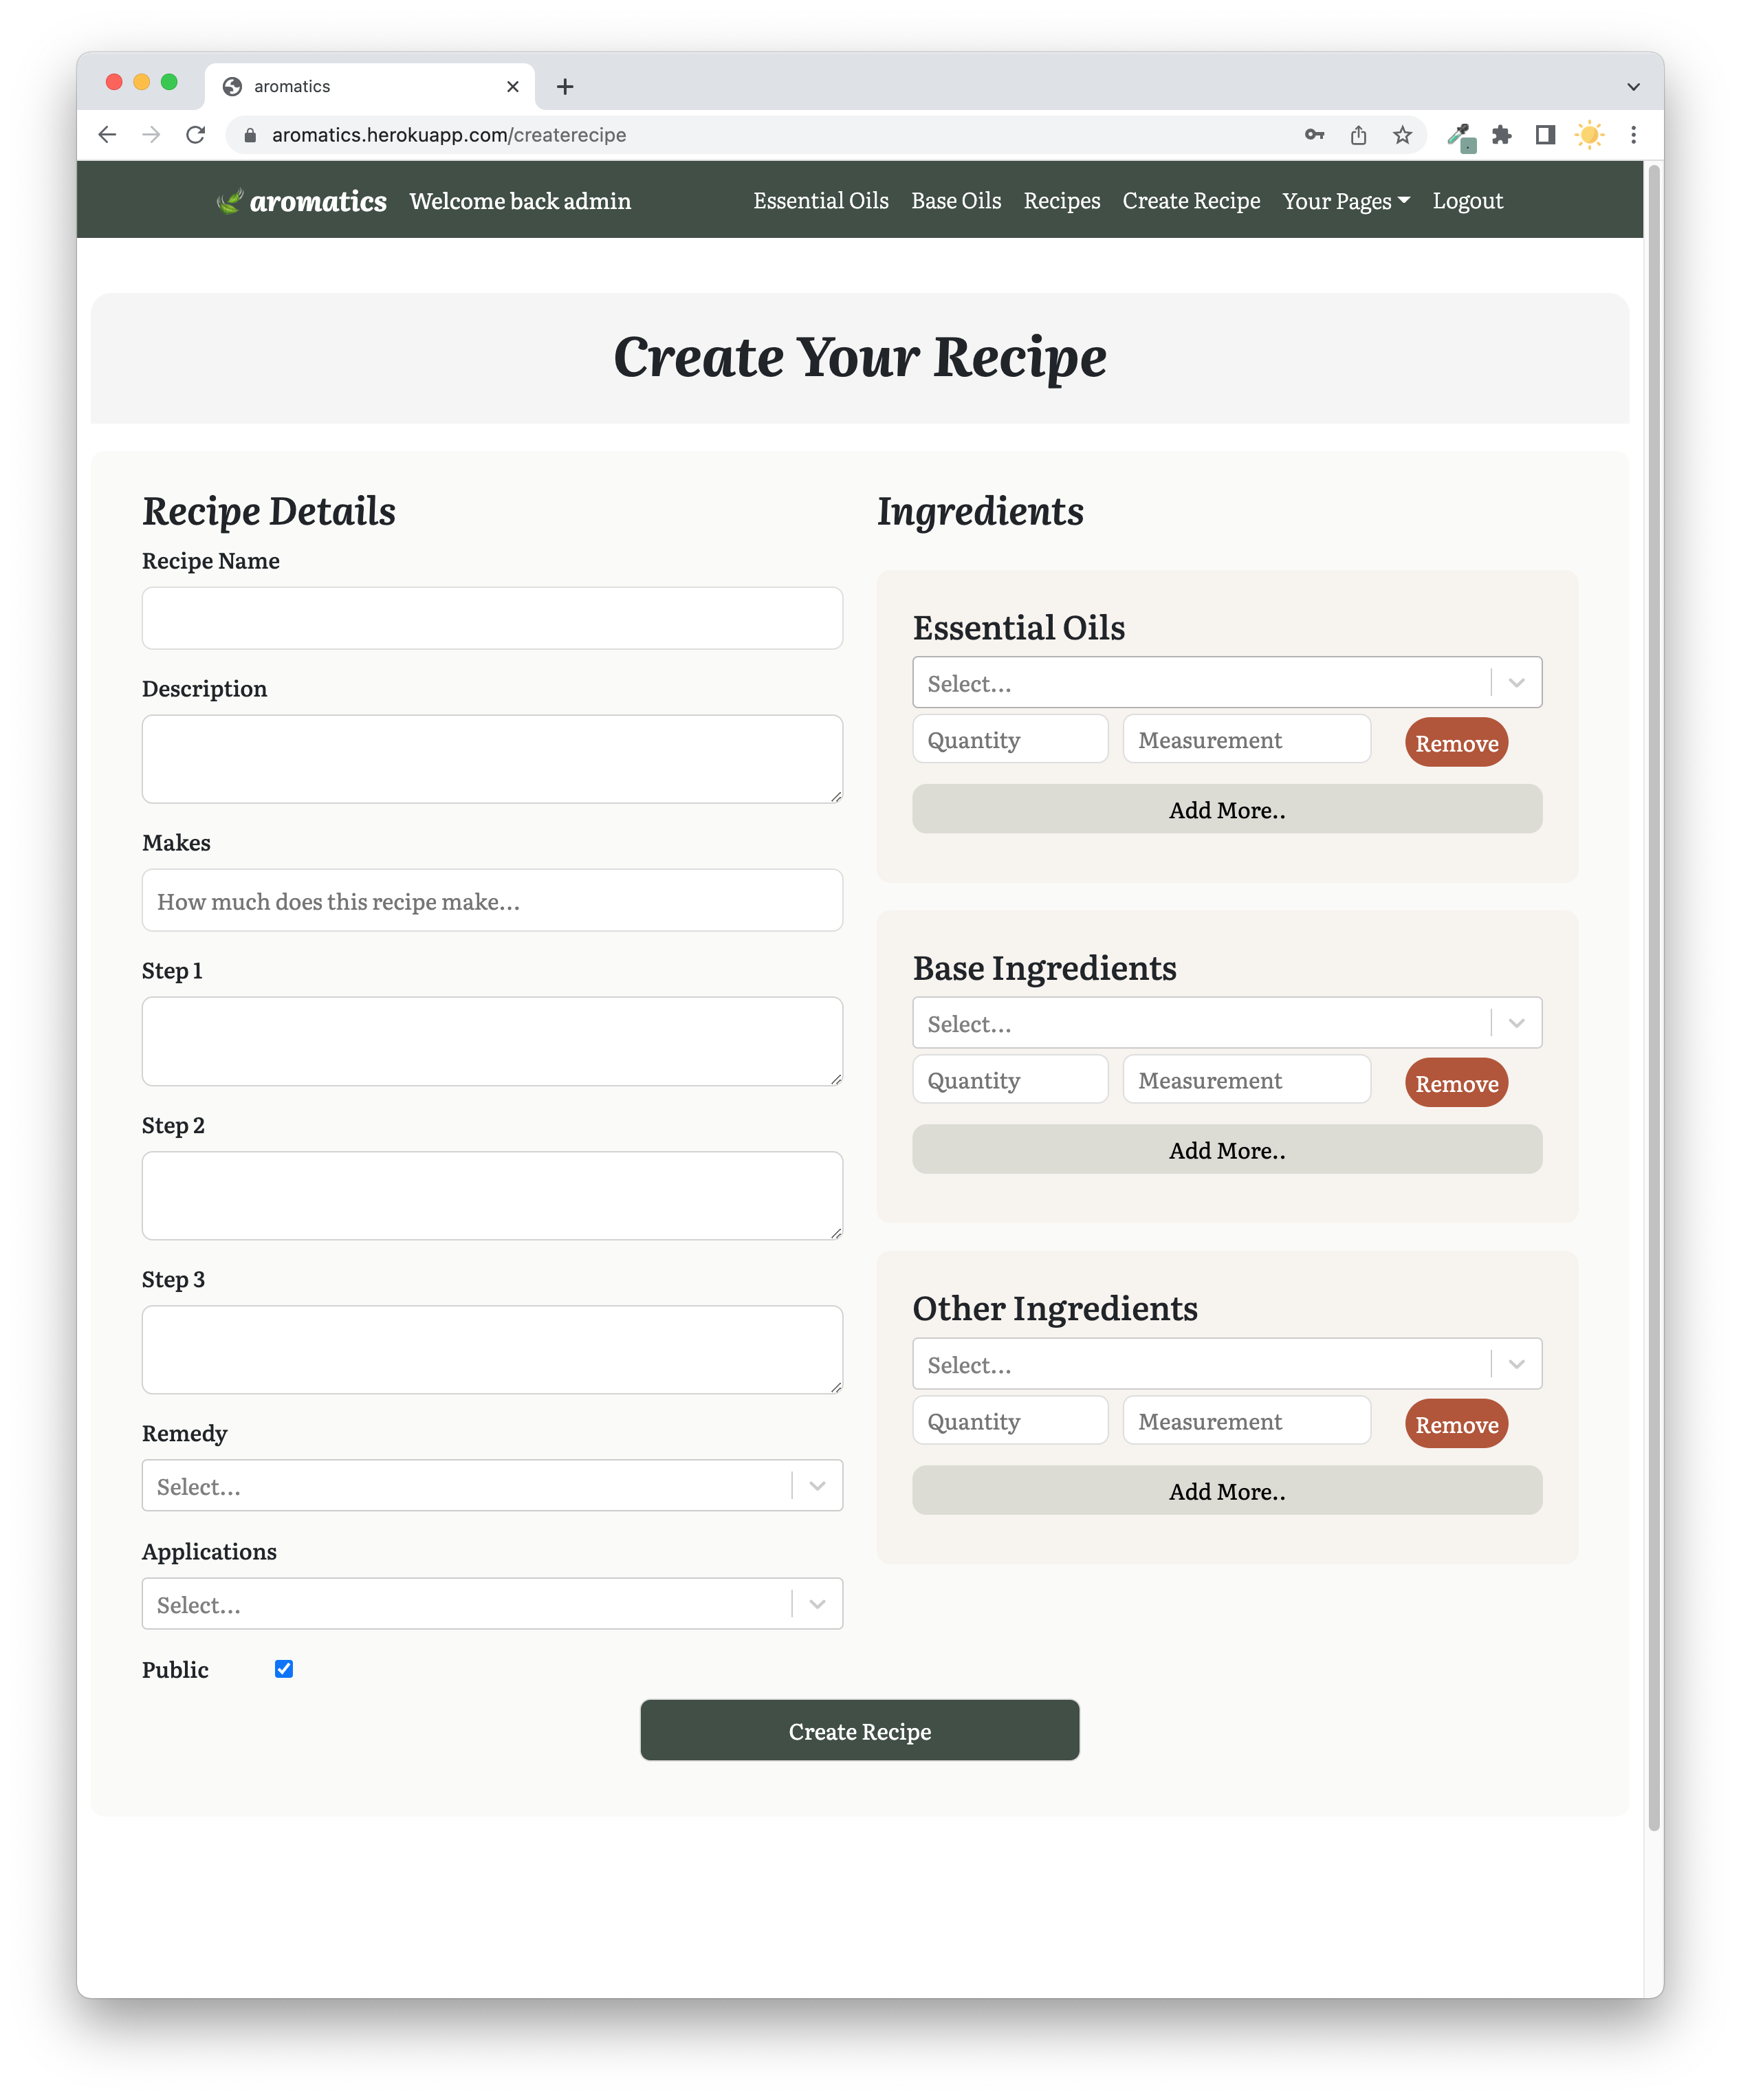Click the share page icon
1741x2100 pixels.
click(x=1358, y=135)
